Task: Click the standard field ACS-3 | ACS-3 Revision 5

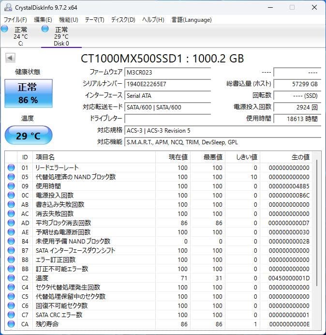Action: point(222,130)
